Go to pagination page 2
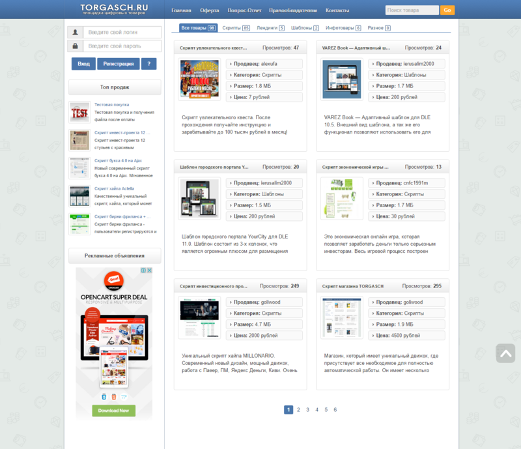521x449 pixels. pyautogui.click(x=298, y=410)
